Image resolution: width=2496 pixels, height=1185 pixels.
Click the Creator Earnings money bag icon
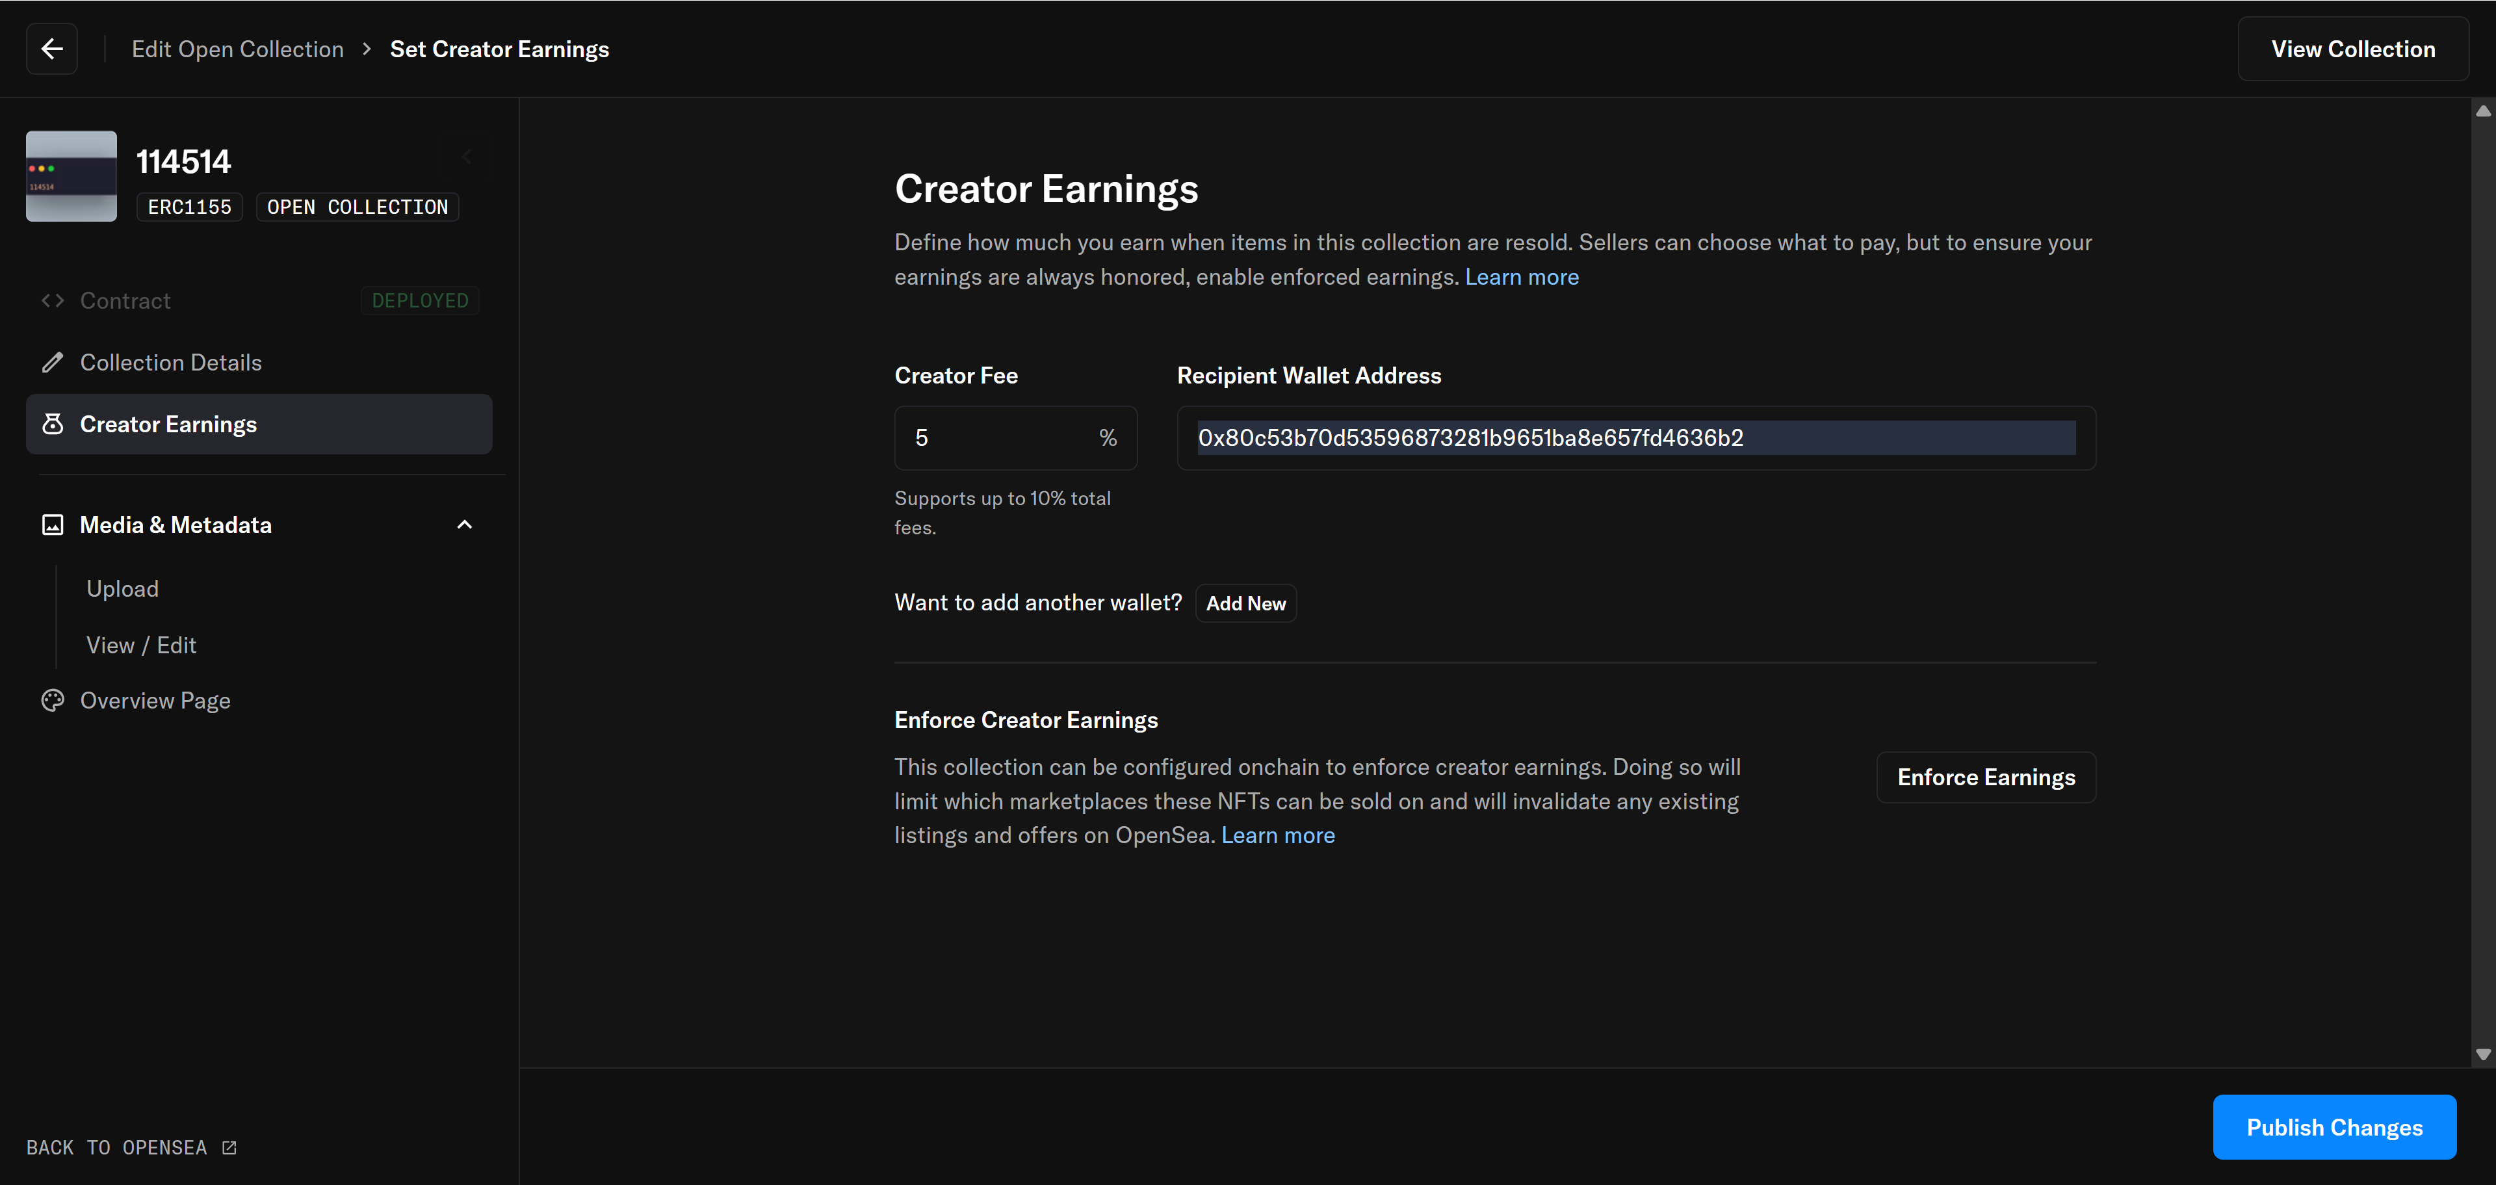[52, 424]
